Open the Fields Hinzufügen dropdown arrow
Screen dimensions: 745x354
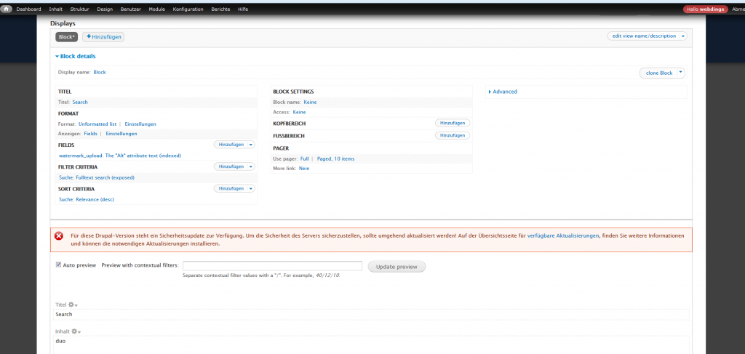tap(251, 145)
